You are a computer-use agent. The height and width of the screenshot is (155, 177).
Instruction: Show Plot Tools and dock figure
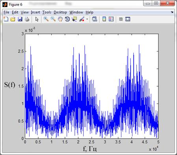pos(128,19)
